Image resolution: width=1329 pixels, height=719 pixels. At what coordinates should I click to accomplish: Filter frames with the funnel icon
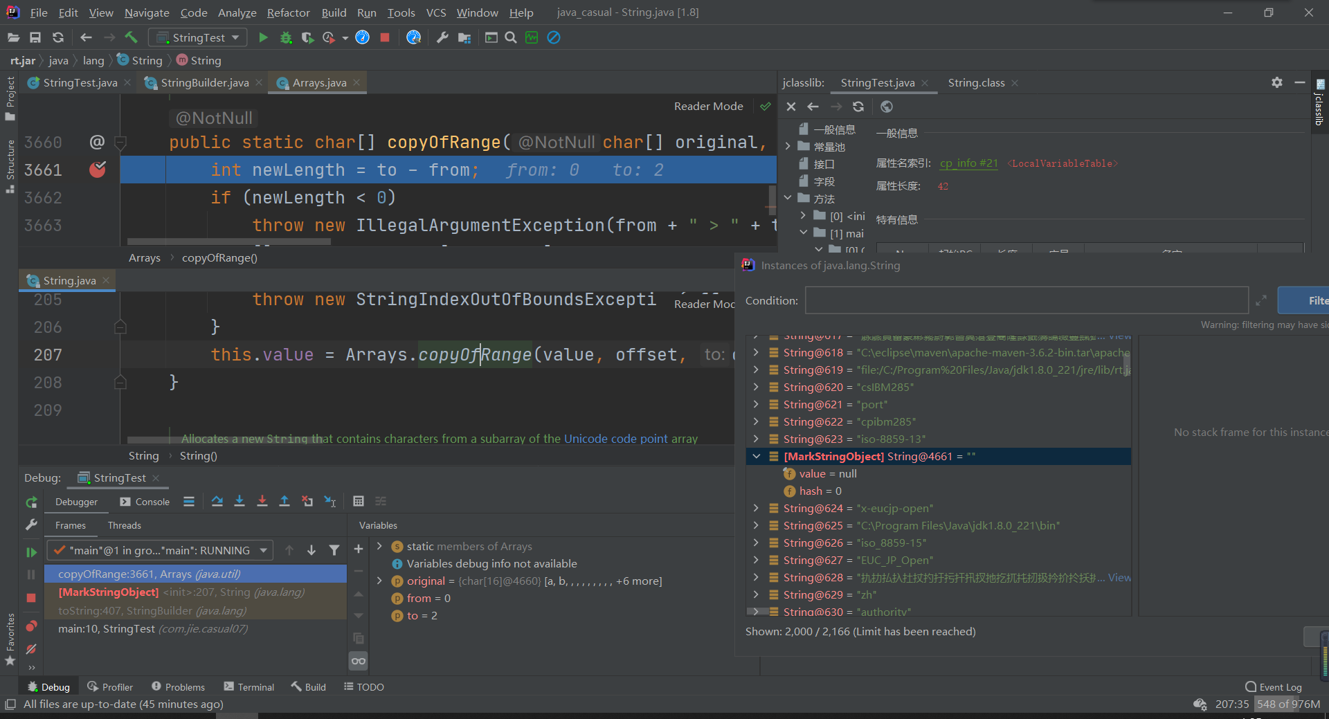(334, 550)
